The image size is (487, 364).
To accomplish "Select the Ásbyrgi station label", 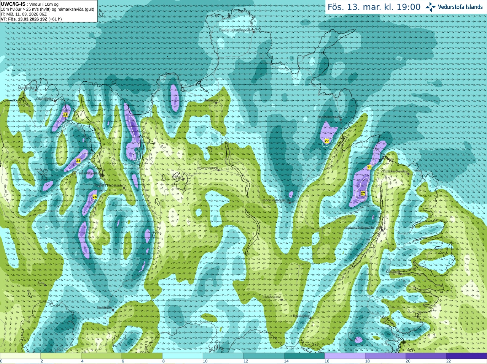I will pos(210,101).
